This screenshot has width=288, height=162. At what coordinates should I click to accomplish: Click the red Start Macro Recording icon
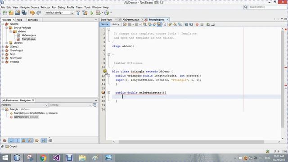[x=197, y=24]
